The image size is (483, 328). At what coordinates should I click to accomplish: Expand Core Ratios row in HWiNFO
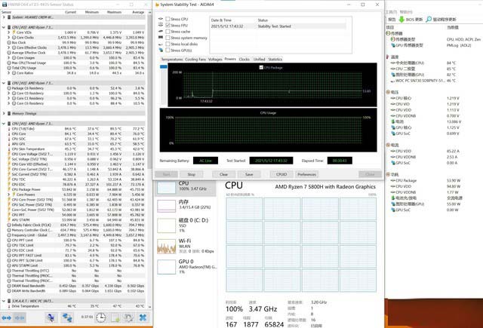pos(8,73)
